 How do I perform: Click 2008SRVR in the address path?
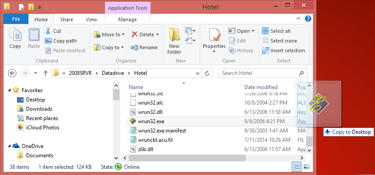[x=81, y=73]
